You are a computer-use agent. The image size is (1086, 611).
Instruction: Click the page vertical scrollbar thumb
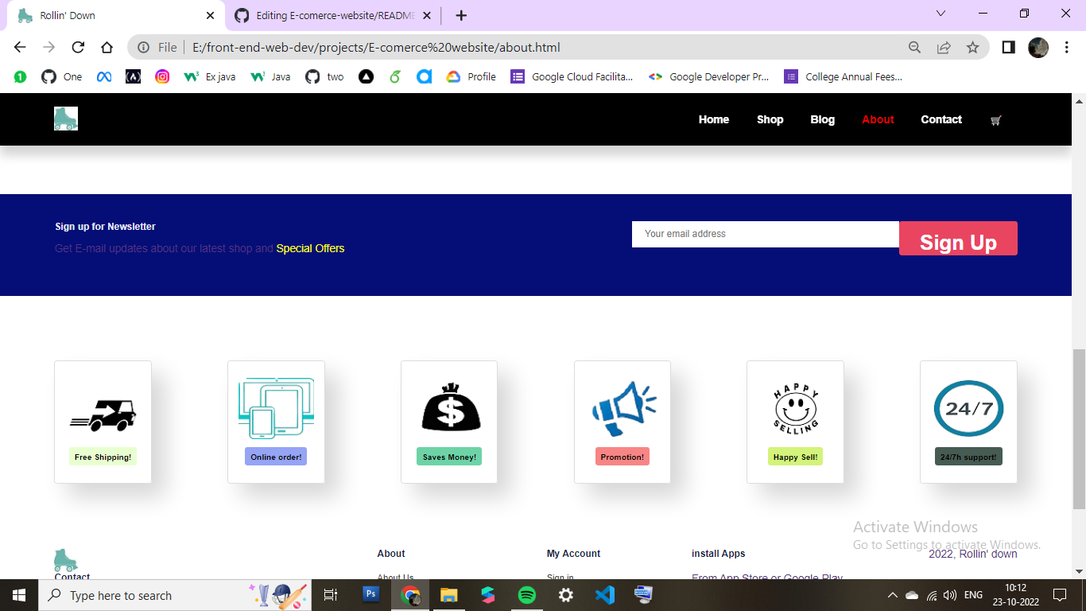[1079, 429]
